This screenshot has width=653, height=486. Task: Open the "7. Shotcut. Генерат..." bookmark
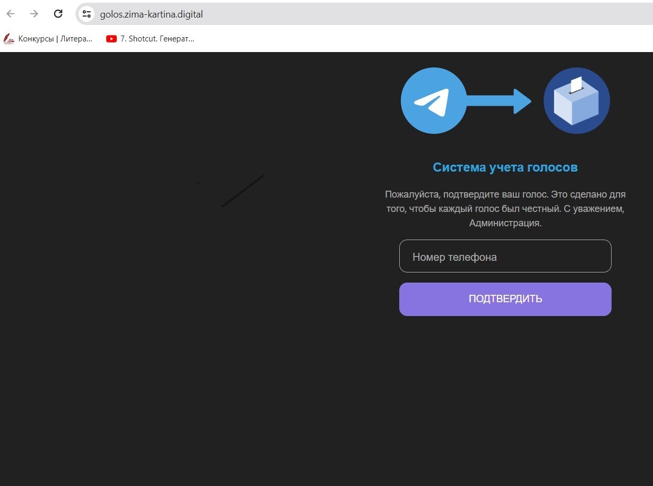157,38
